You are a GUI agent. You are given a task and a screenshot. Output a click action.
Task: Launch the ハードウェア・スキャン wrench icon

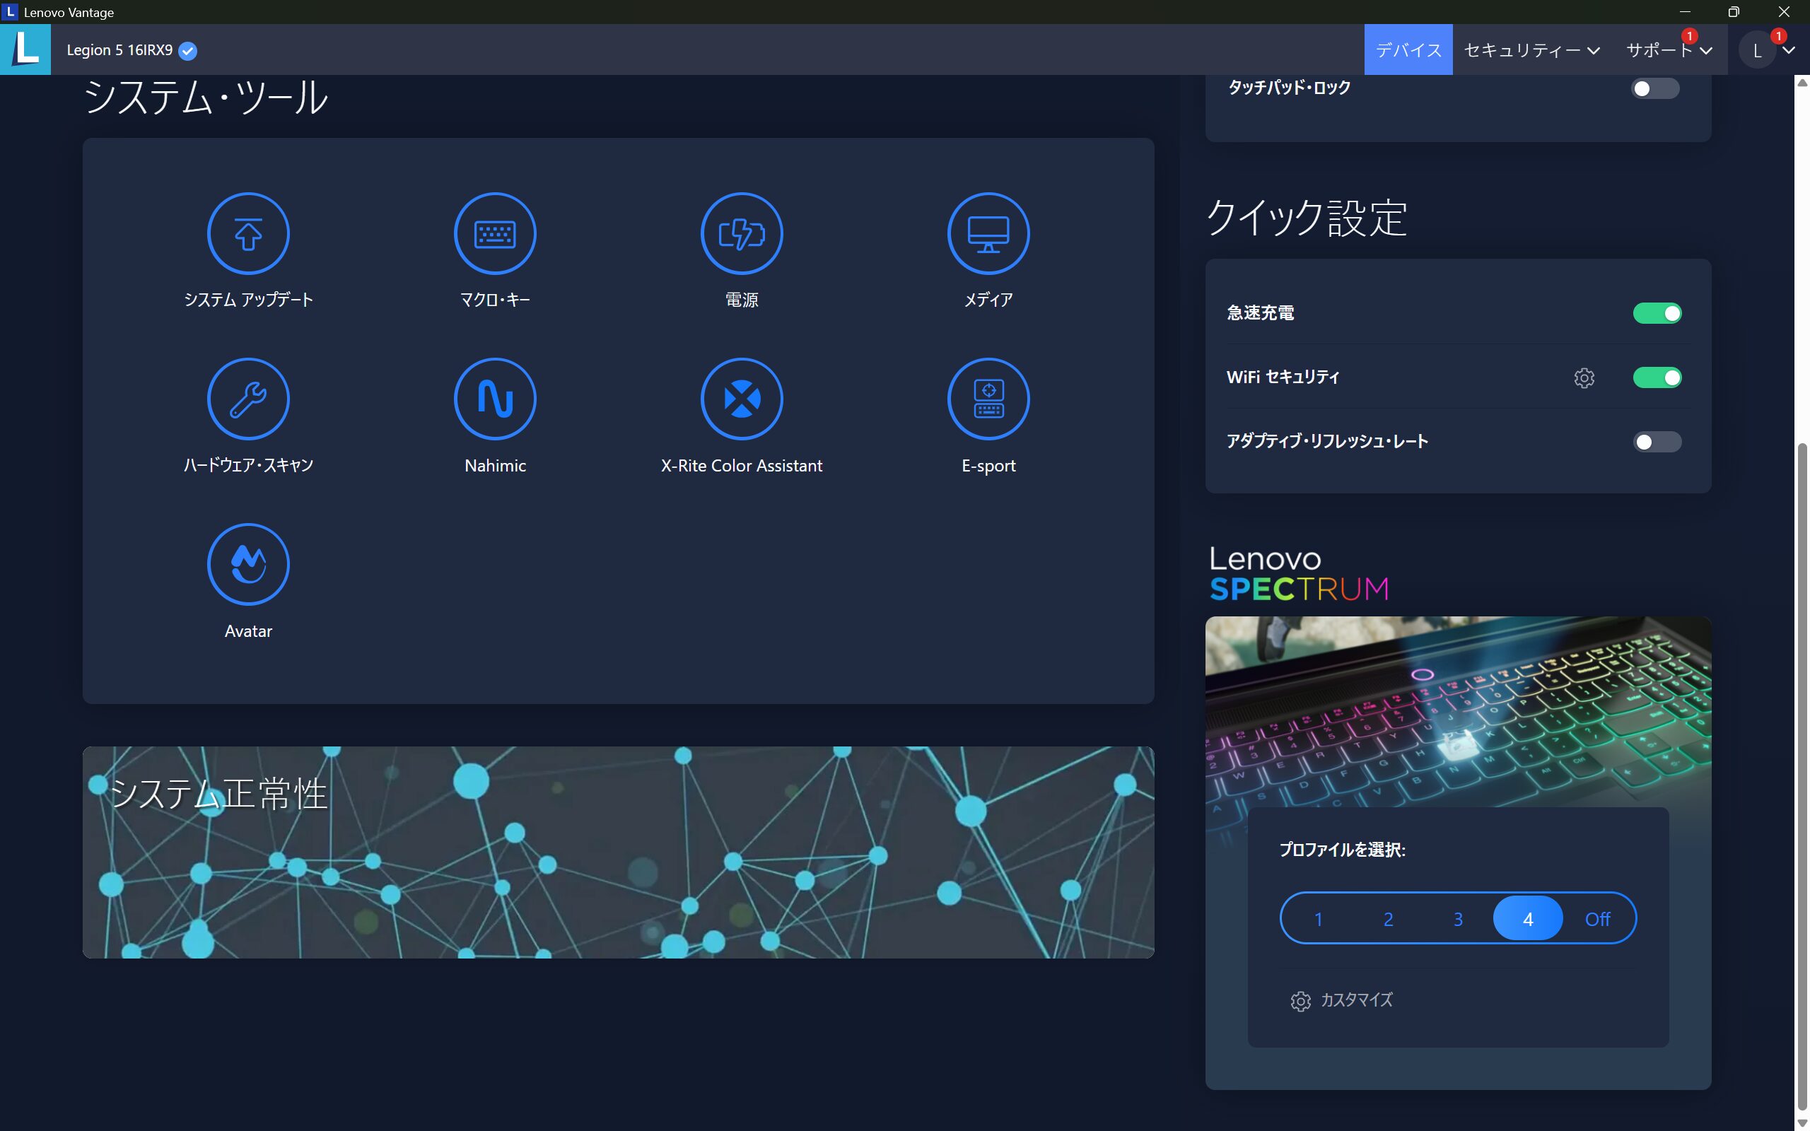248,399
